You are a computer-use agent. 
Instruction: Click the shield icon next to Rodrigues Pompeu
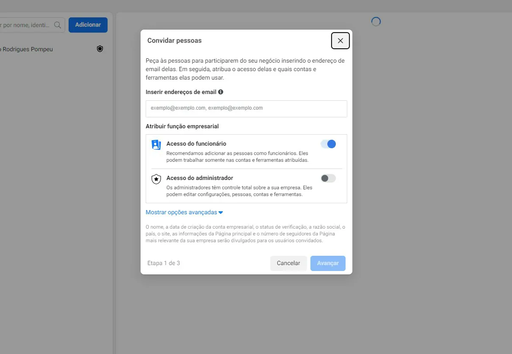(100, 49)
